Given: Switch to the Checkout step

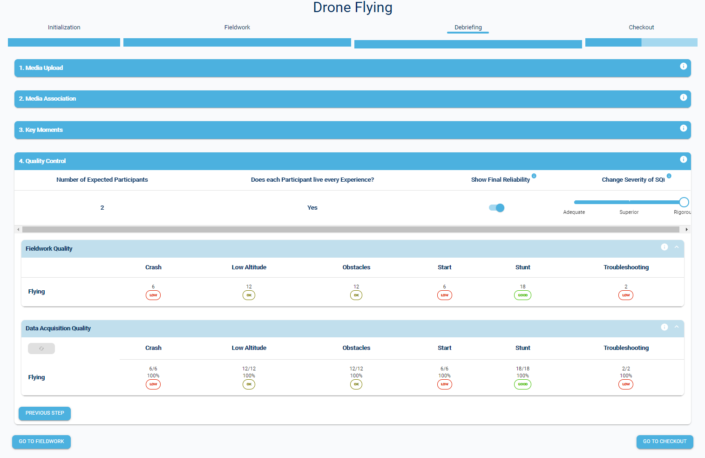Looking at the screenshot, I should [x=641, y=27].
